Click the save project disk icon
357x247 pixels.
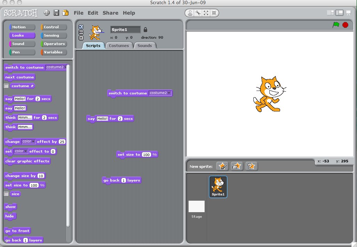point(56,13)
